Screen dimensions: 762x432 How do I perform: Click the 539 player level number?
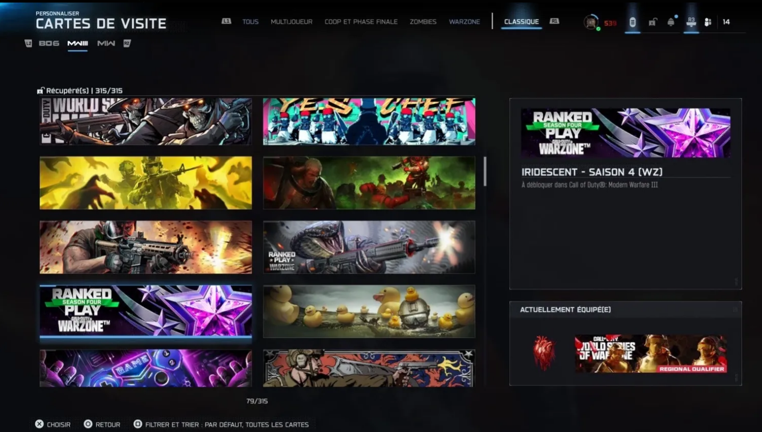pyautogui.click(x=610, y=23)
